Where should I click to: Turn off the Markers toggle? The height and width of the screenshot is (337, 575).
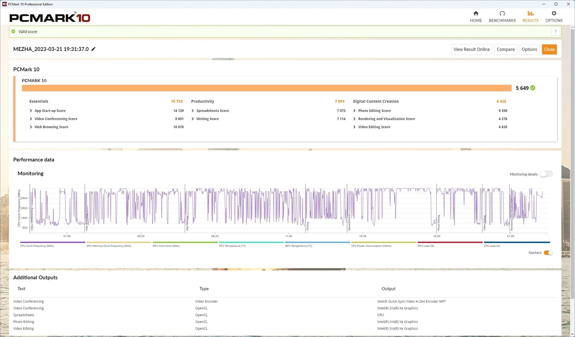[548, 253]
